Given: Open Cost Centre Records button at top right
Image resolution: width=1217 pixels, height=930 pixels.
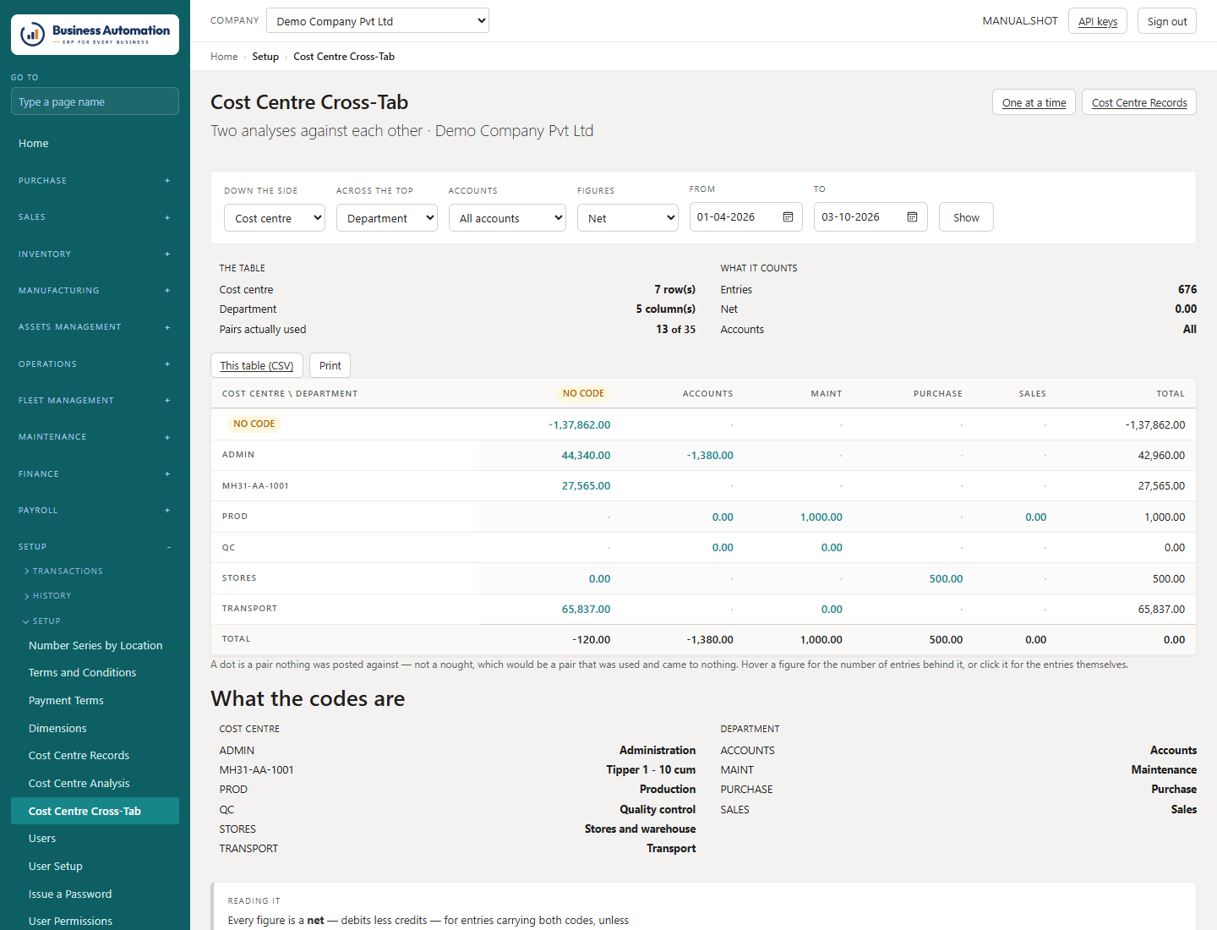Looking at the screenshot, I should [x=1139, y=102].
